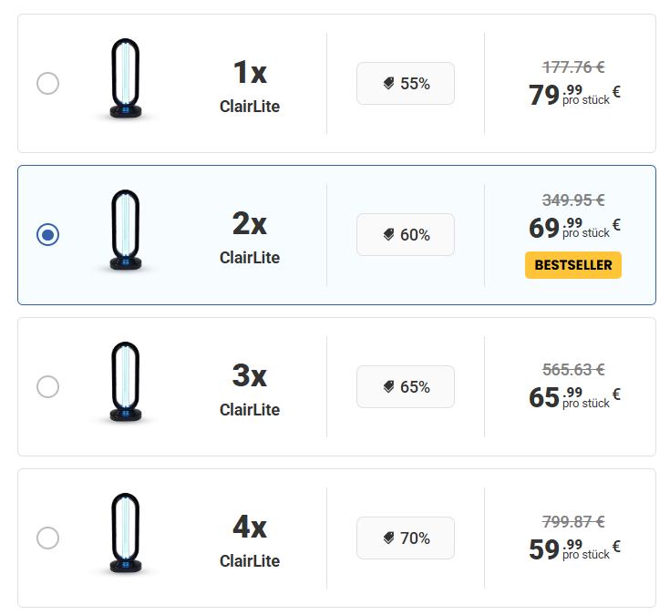Screen dimensions: 670x615
Task: Click the 69.99 € price per piece
Action: tap(573, 227)
